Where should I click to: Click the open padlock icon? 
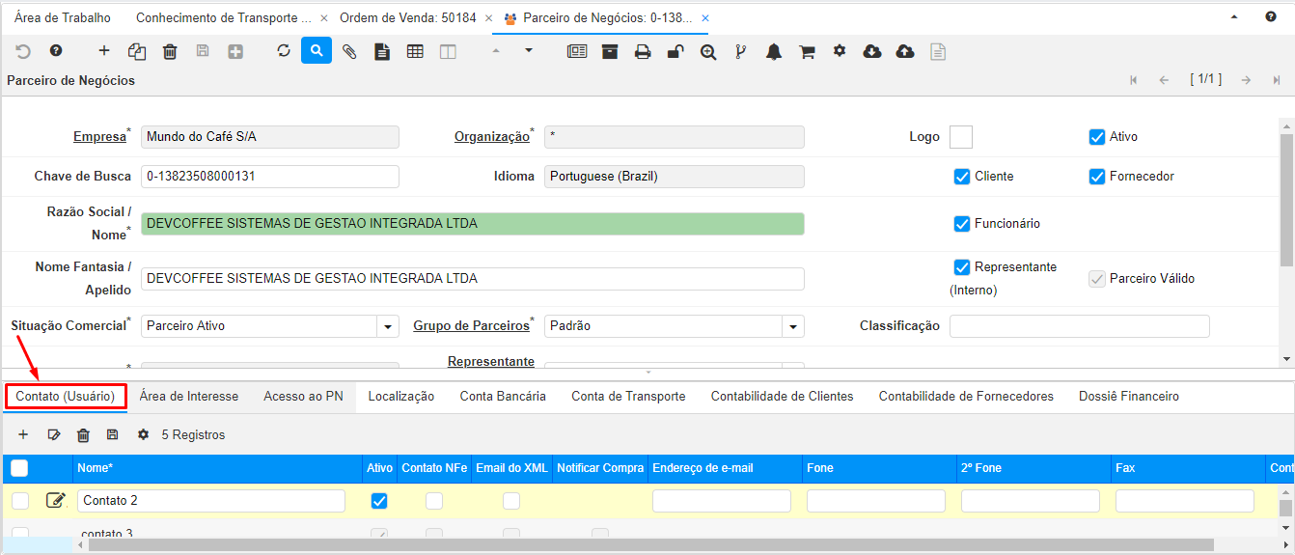[675, 51]
